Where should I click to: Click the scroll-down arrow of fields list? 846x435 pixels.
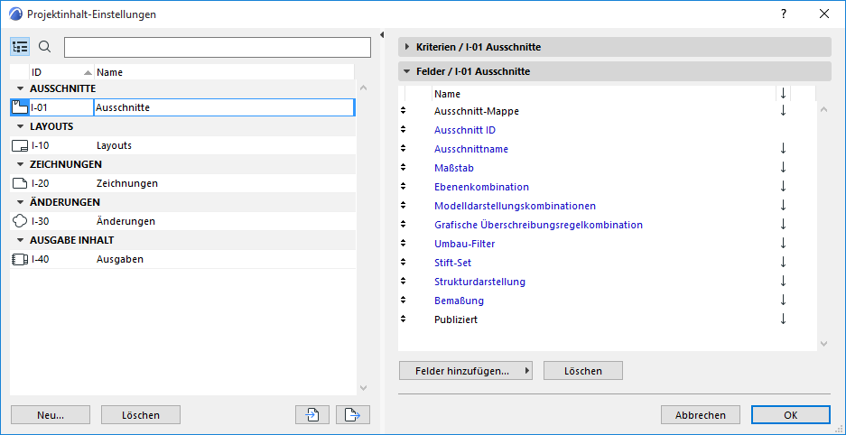tap(823, 343)
